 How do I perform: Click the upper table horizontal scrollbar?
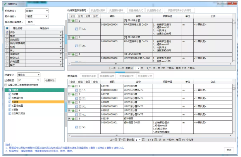(115, 64)
